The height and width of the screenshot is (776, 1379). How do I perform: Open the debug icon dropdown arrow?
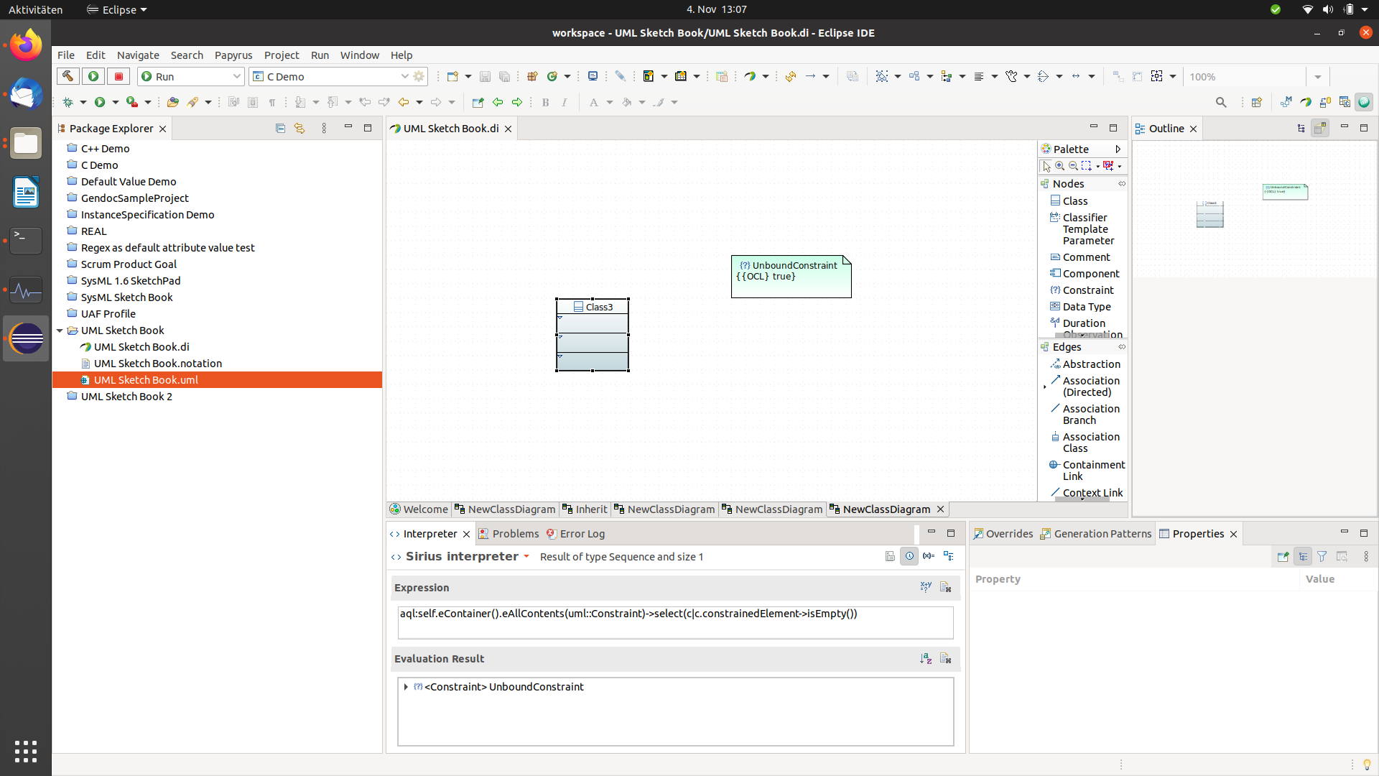[83, 102]
